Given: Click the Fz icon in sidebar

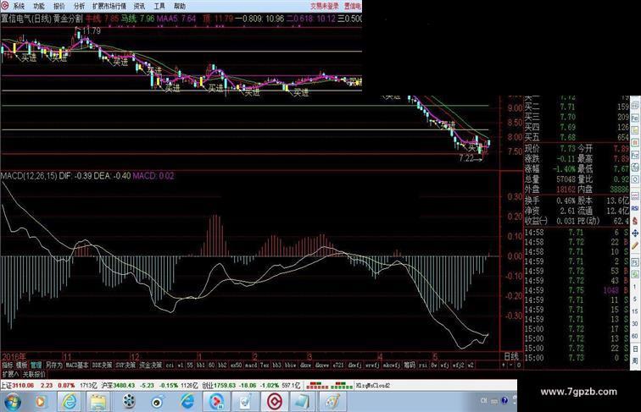Looking at the screenshot, I should click(635, 155).
